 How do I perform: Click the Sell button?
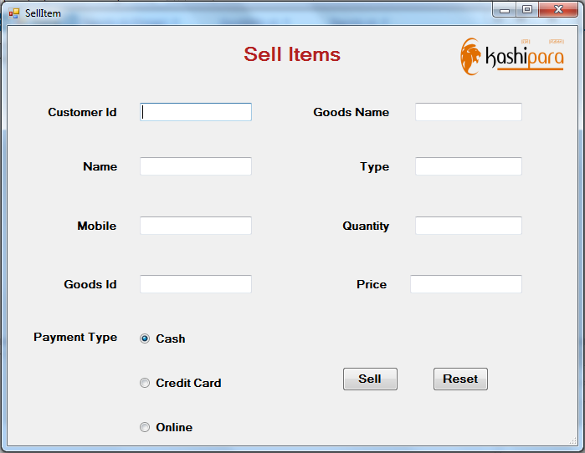370,379
